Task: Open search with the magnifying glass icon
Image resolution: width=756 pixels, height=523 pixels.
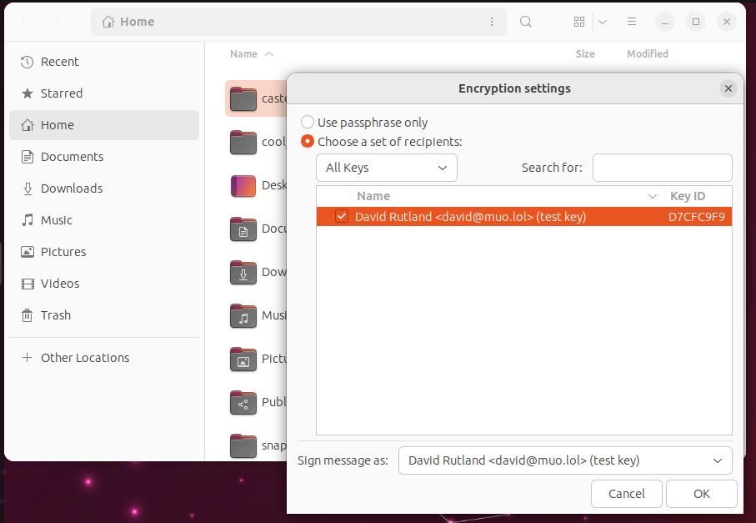Action: [525, 22]
